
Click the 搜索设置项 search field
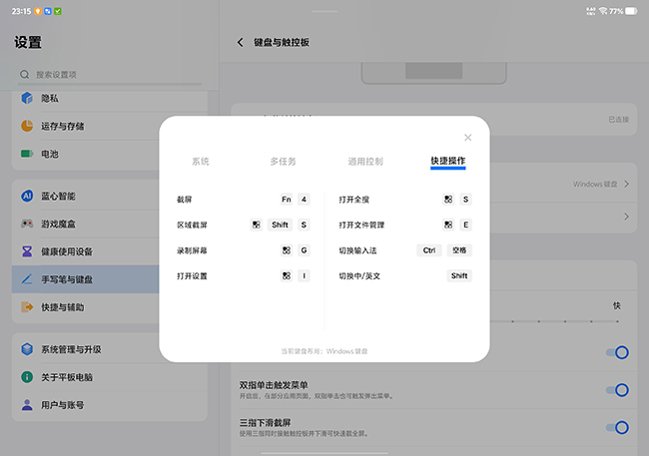[110, 75]
